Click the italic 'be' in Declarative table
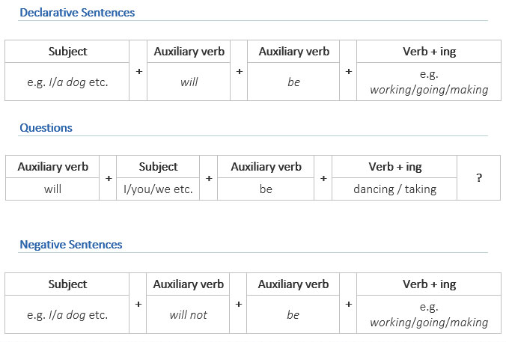506x342 pixels. pyautogui.click(x=293, y=82)
